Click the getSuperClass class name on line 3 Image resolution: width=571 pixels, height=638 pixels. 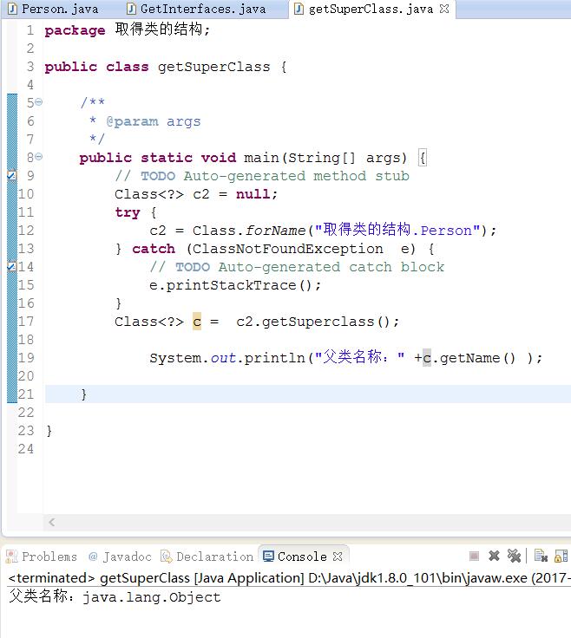(213, 67)
